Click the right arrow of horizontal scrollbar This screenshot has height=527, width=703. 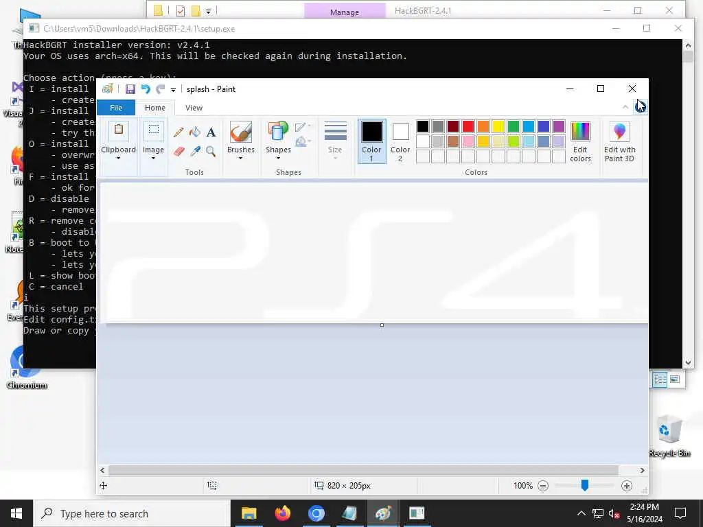click(x=642, y=470)
